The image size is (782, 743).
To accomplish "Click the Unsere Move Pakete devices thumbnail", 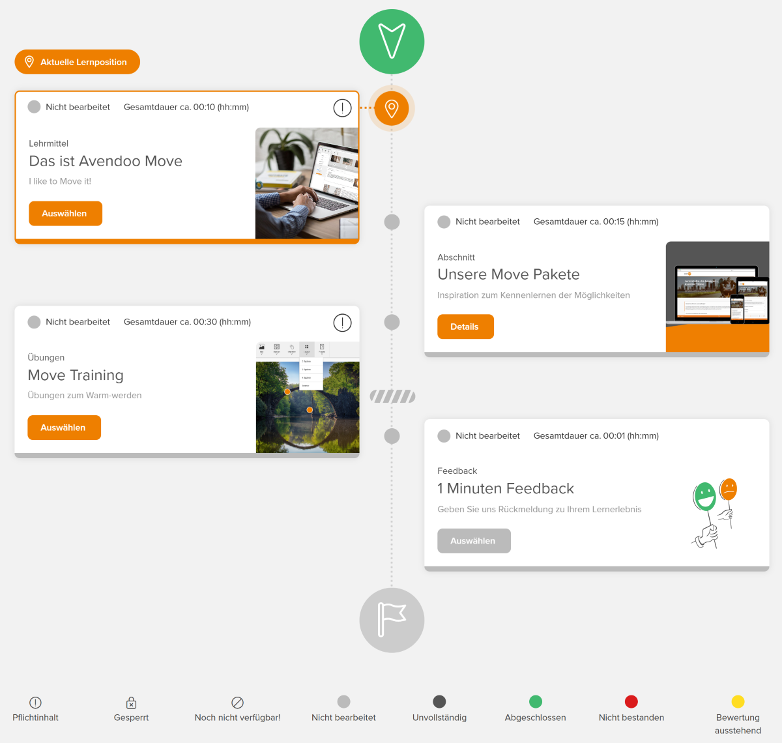I will point(717,297).
